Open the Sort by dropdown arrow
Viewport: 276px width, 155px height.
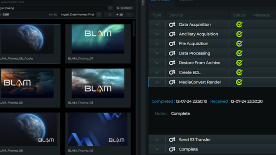click(x=99, y=15)
